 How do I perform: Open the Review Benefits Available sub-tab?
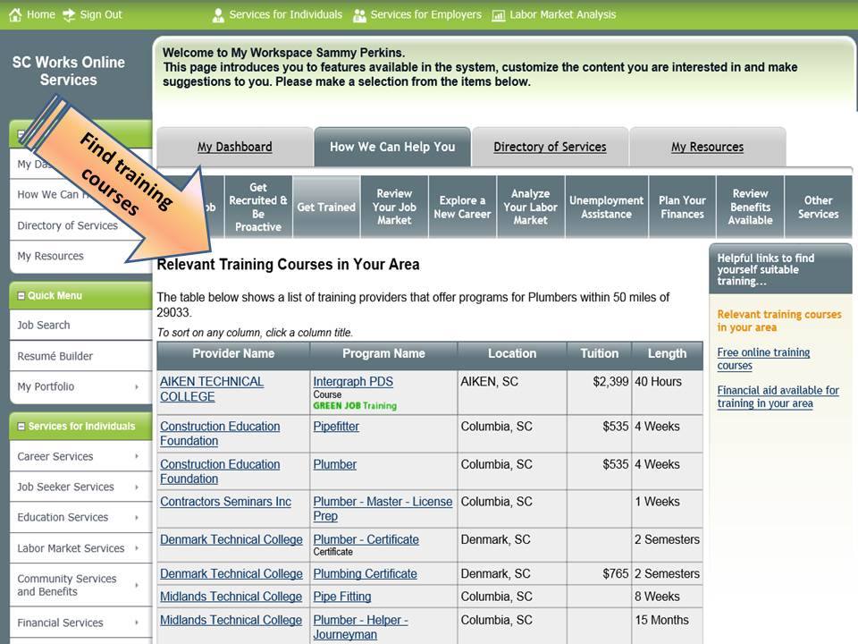750,207
